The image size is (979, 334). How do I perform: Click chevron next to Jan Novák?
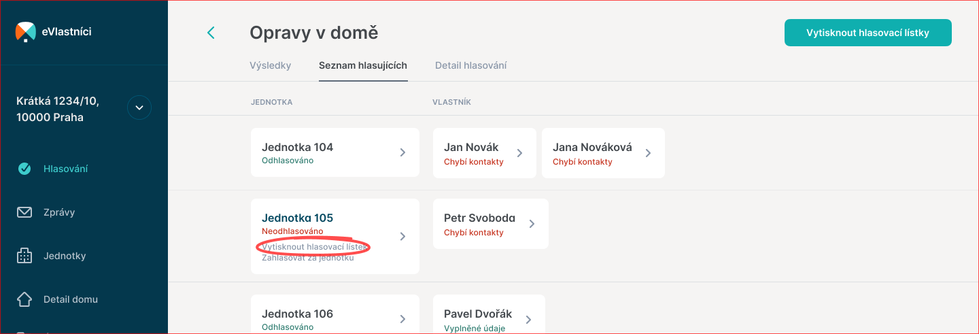point(519,153)
